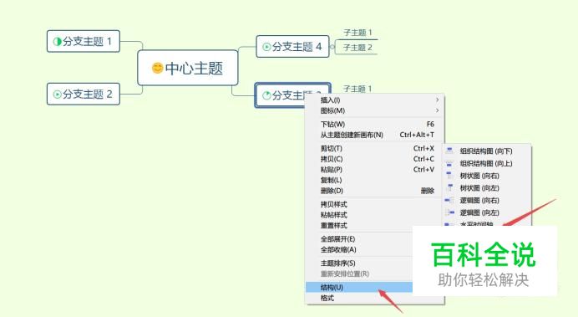Select 从主题创建新画布(N)
578x317 pixels.
(x=375, y=135)
